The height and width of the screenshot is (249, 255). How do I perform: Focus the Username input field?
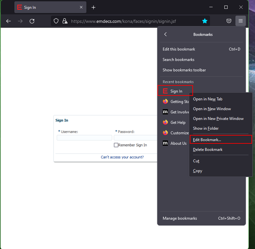click(x=84, y=138)
